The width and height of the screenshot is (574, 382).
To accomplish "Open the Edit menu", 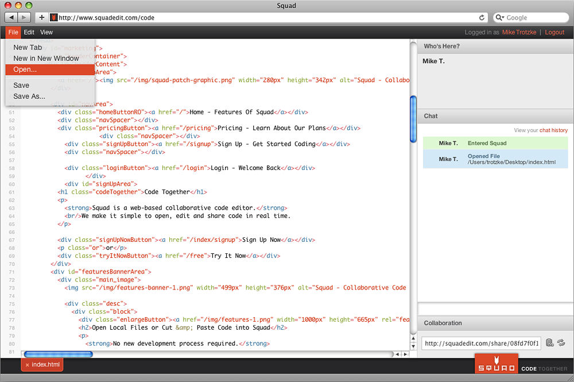I will click(x=29, y=32).
